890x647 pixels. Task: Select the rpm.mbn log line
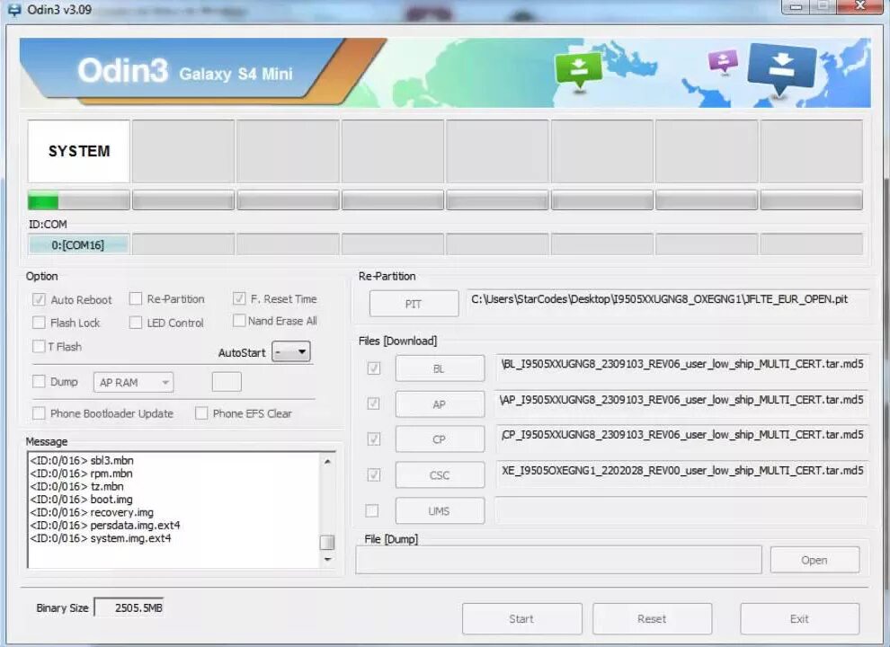click(81, 474)
